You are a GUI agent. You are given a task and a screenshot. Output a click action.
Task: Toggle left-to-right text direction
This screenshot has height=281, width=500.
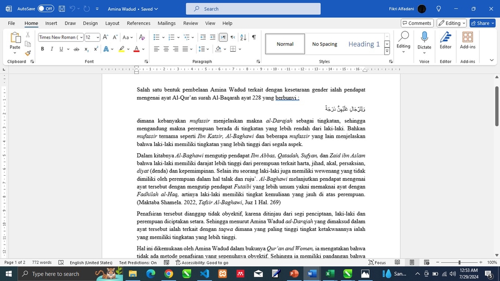(x=223, y=38)
